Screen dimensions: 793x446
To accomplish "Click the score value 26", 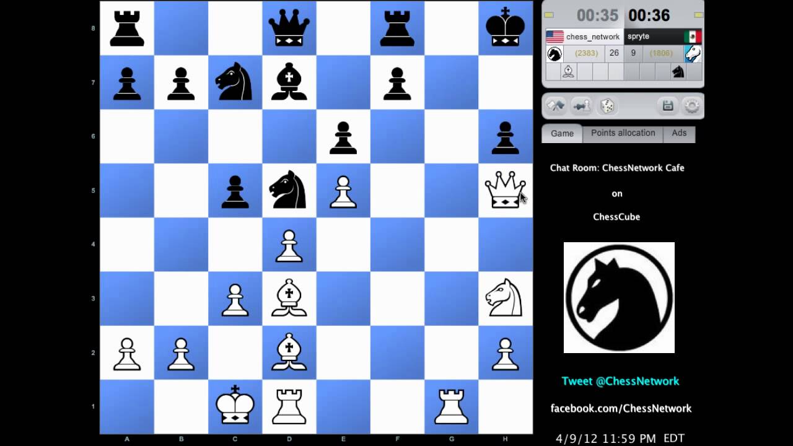I will point(614,53).
